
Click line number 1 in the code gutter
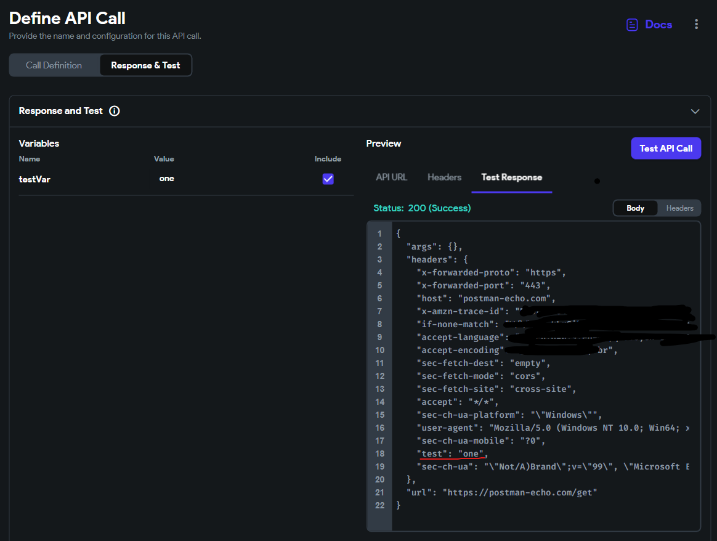[379, 233]
